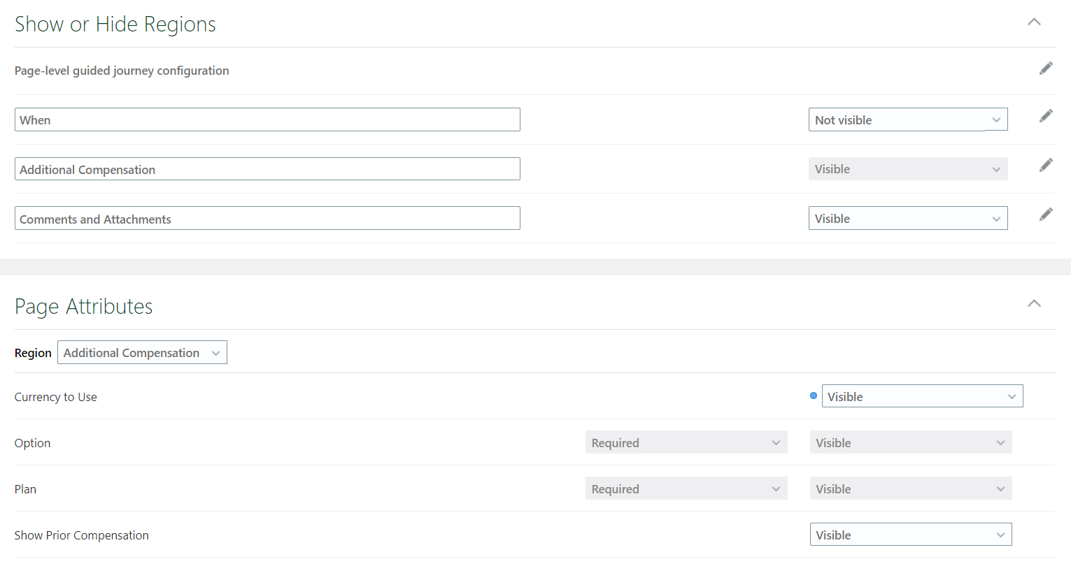
Task: Click the blue modified indicator near Currency to Use
Action: tap(813, 396)
